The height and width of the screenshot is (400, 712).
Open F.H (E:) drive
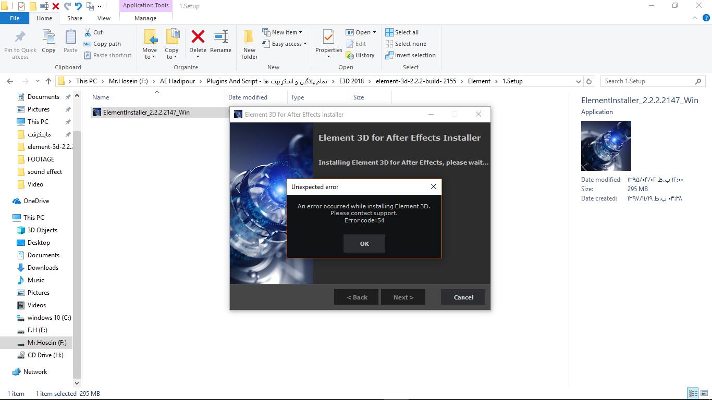click(x=38, y=330)
